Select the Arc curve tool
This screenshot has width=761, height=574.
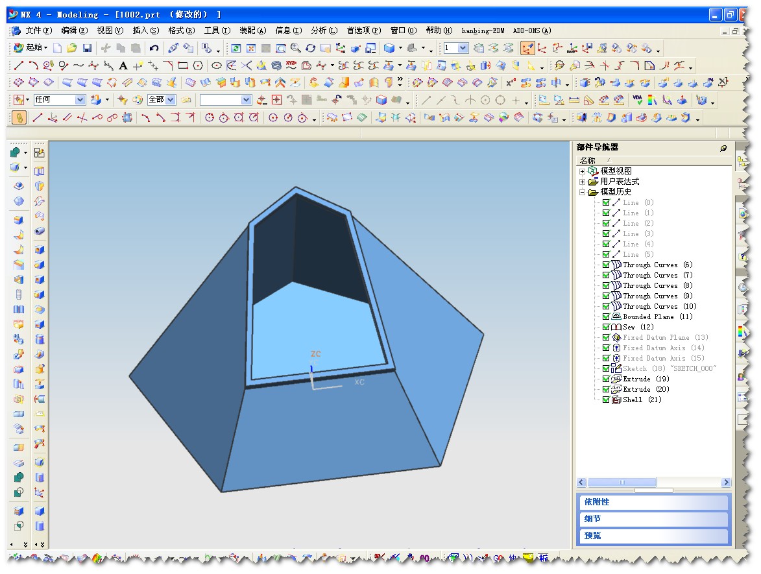[33, 66]
